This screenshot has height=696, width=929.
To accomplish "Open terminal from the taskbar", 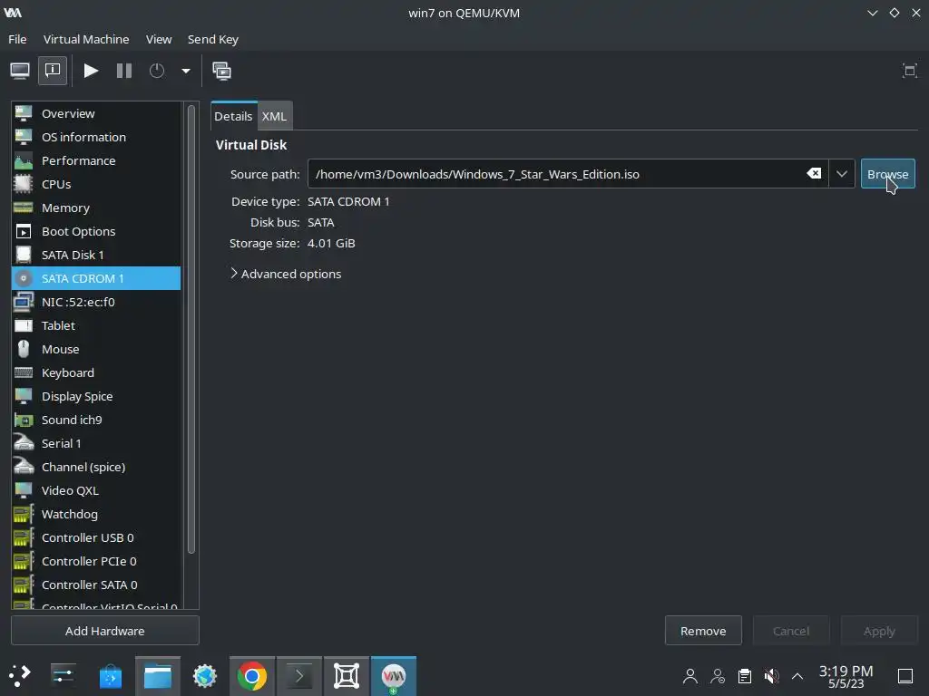I will click(x=299, y=676).
